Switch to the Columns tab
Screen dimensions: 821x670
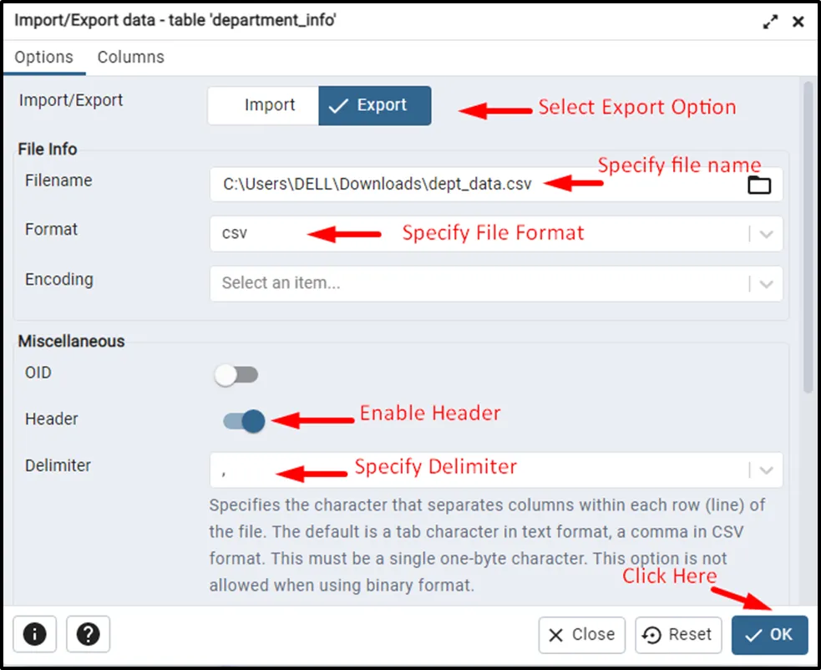(x=130, y=57)
